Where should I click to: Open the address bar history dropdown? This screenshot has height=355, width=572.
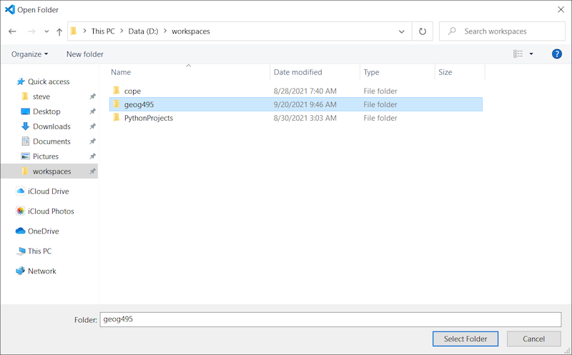coord(402,31)
